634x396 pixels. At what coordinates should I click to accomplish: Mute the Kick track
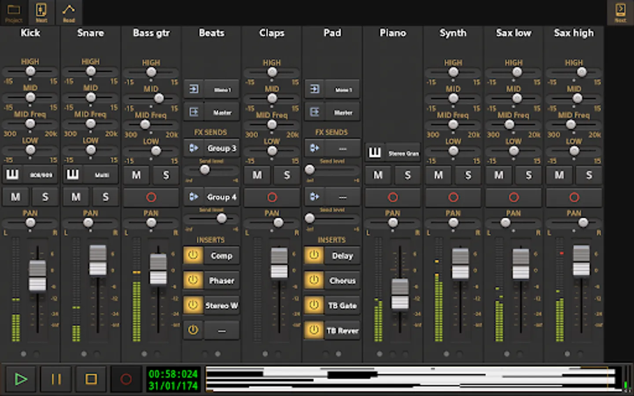tap(15, 197)
